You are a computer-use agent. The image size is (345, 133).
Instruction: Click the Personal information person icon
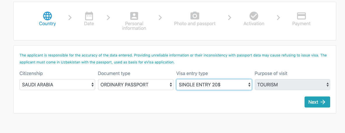click(x=134, y=16)
